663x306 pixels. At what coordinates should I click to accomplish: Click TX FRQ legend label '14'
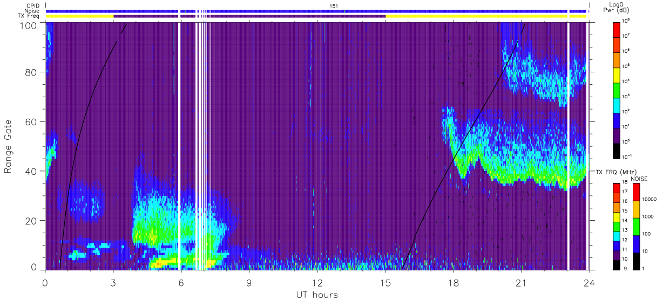point(626,221)
